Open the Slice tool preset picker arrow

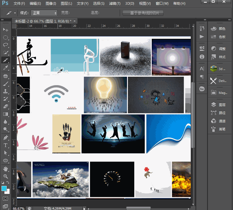click(x=15, y=13)
